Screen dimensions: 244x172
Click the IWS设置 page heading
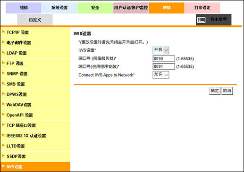tap(83, 33)
